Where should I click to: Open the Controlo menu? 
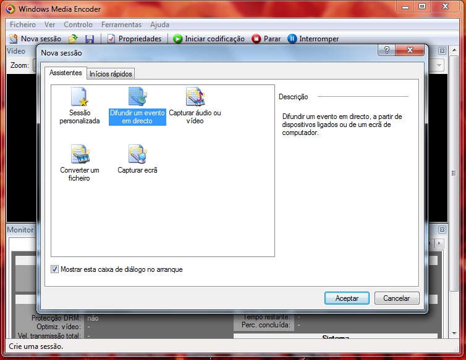pos(78,25)
